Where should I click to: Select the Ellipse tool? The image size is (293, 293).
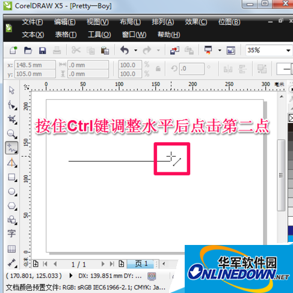point(12,192)
